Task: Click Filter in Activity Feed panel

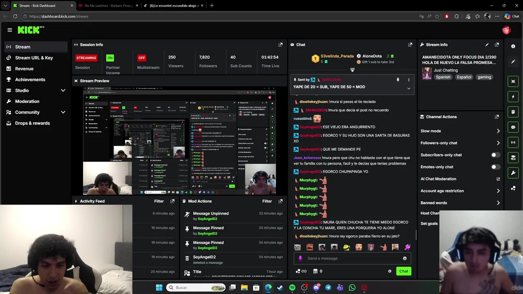Action: (159, 201)
